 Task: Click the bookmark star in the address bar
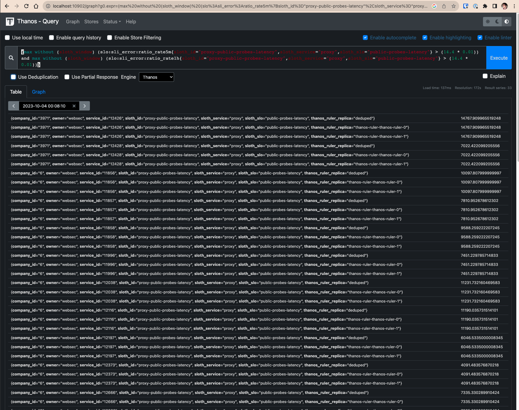453,6
